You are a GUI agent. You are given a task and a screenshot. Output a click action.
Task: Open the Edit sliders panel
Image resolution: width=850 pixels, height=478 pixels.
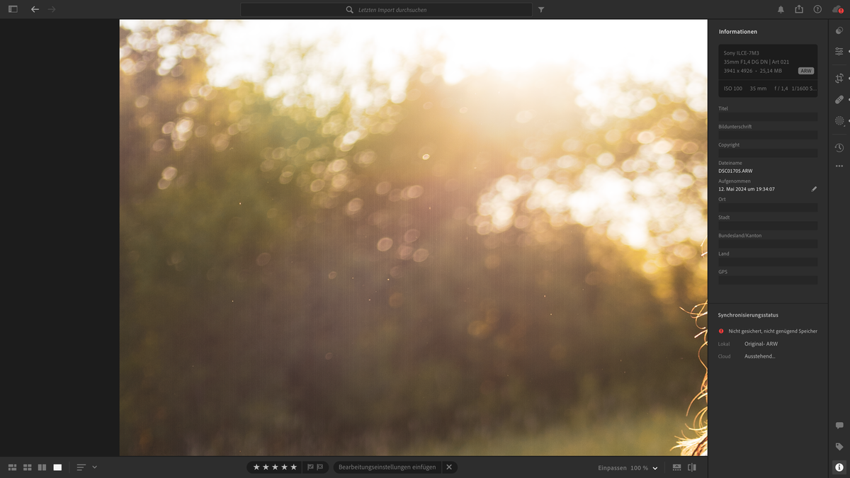point(839,52)
